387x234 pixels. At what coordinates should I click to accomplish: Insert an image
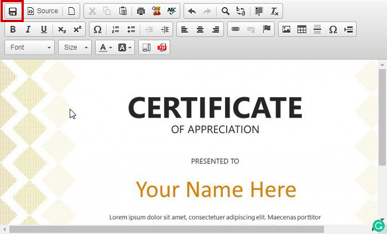tap(286, 29)
